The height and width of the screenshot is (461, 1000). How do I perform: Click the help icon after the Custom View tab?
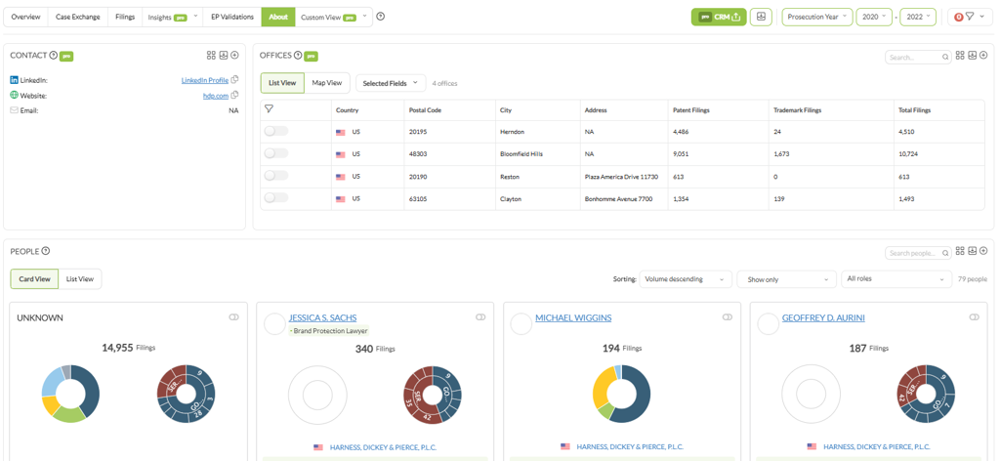(x=380, y=17)
